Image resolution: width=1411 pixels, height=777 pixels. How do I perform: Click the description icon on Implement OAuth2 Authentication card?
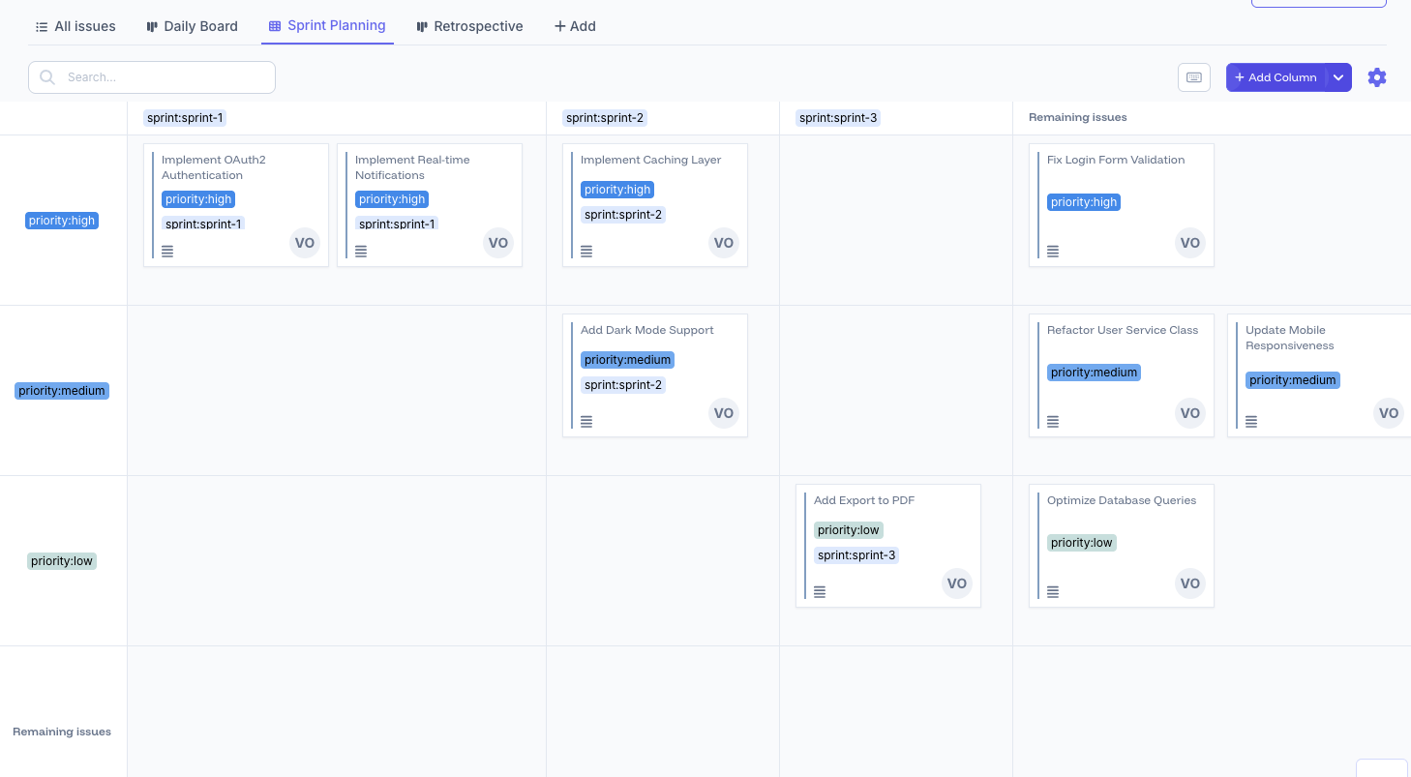tap(167, 251)
